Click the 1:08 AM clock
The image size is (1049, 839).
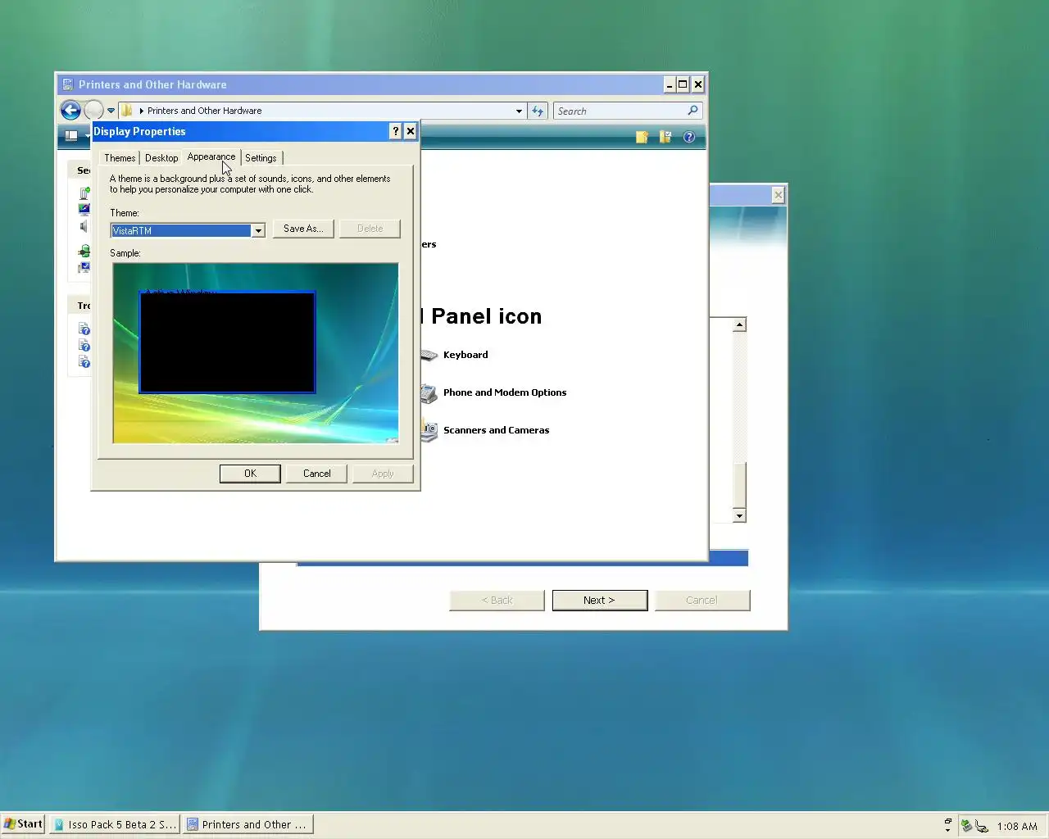1017,826
